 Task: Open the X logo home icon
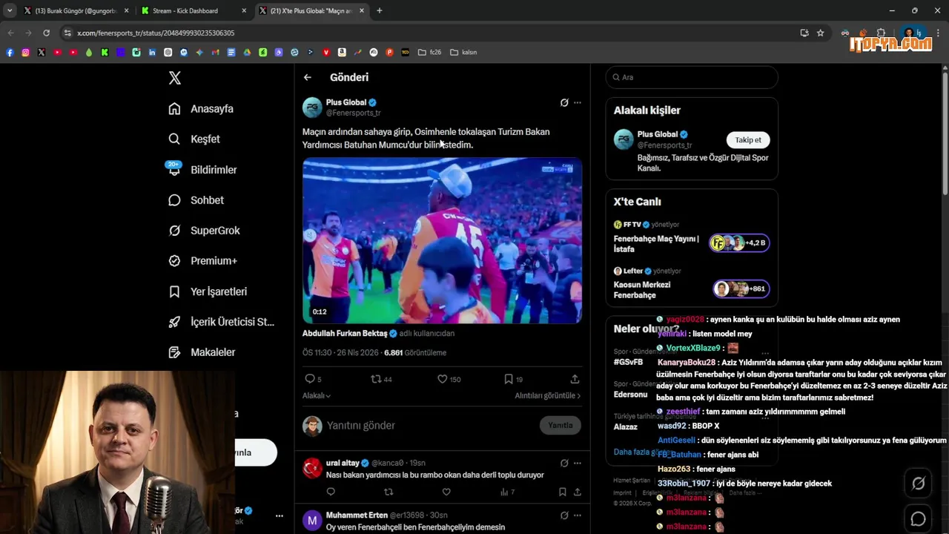click(174, 78)
